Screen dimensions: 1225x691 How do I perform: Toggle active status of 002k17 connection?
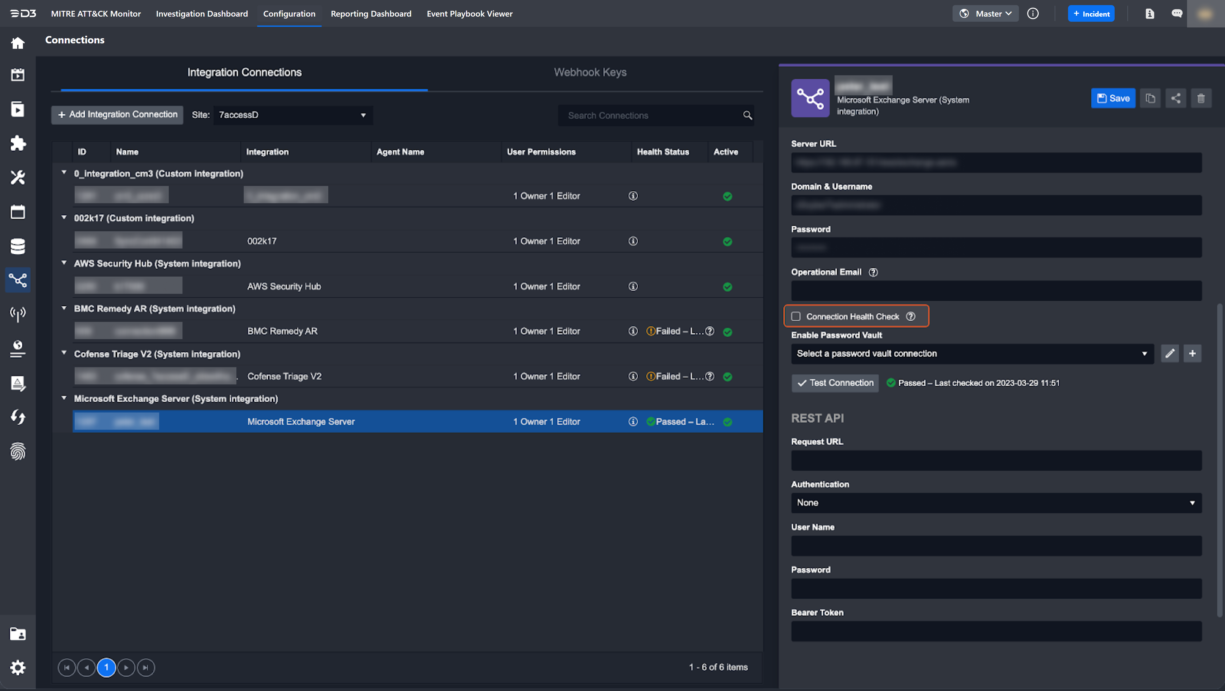[x=727, y=241]
